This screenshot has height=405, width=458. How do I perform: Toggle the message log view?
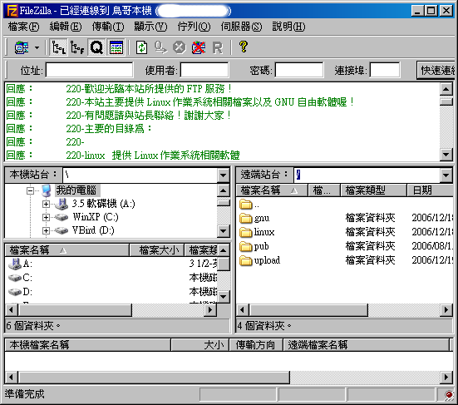[116, 47]
